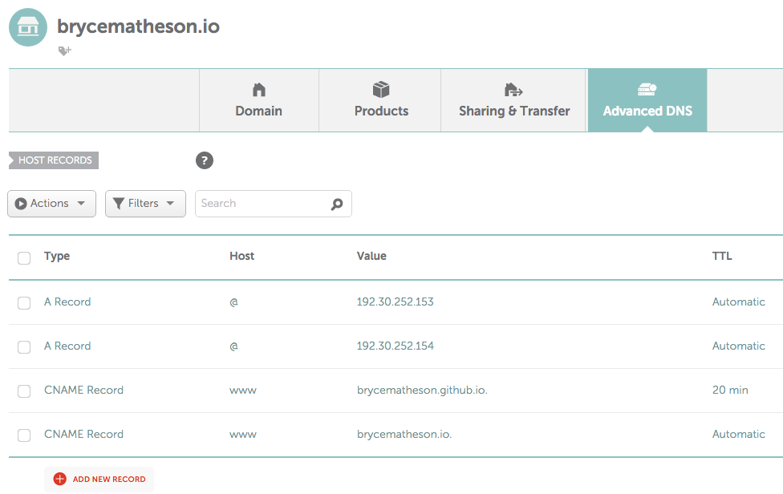Switch to the Sharing & Transfer tab
783x494 pixels.
pyautogui.click(x=513, y=111)
